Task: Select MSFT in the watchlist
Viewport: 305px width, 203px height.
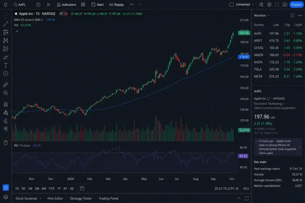Action: coord(278,41)
